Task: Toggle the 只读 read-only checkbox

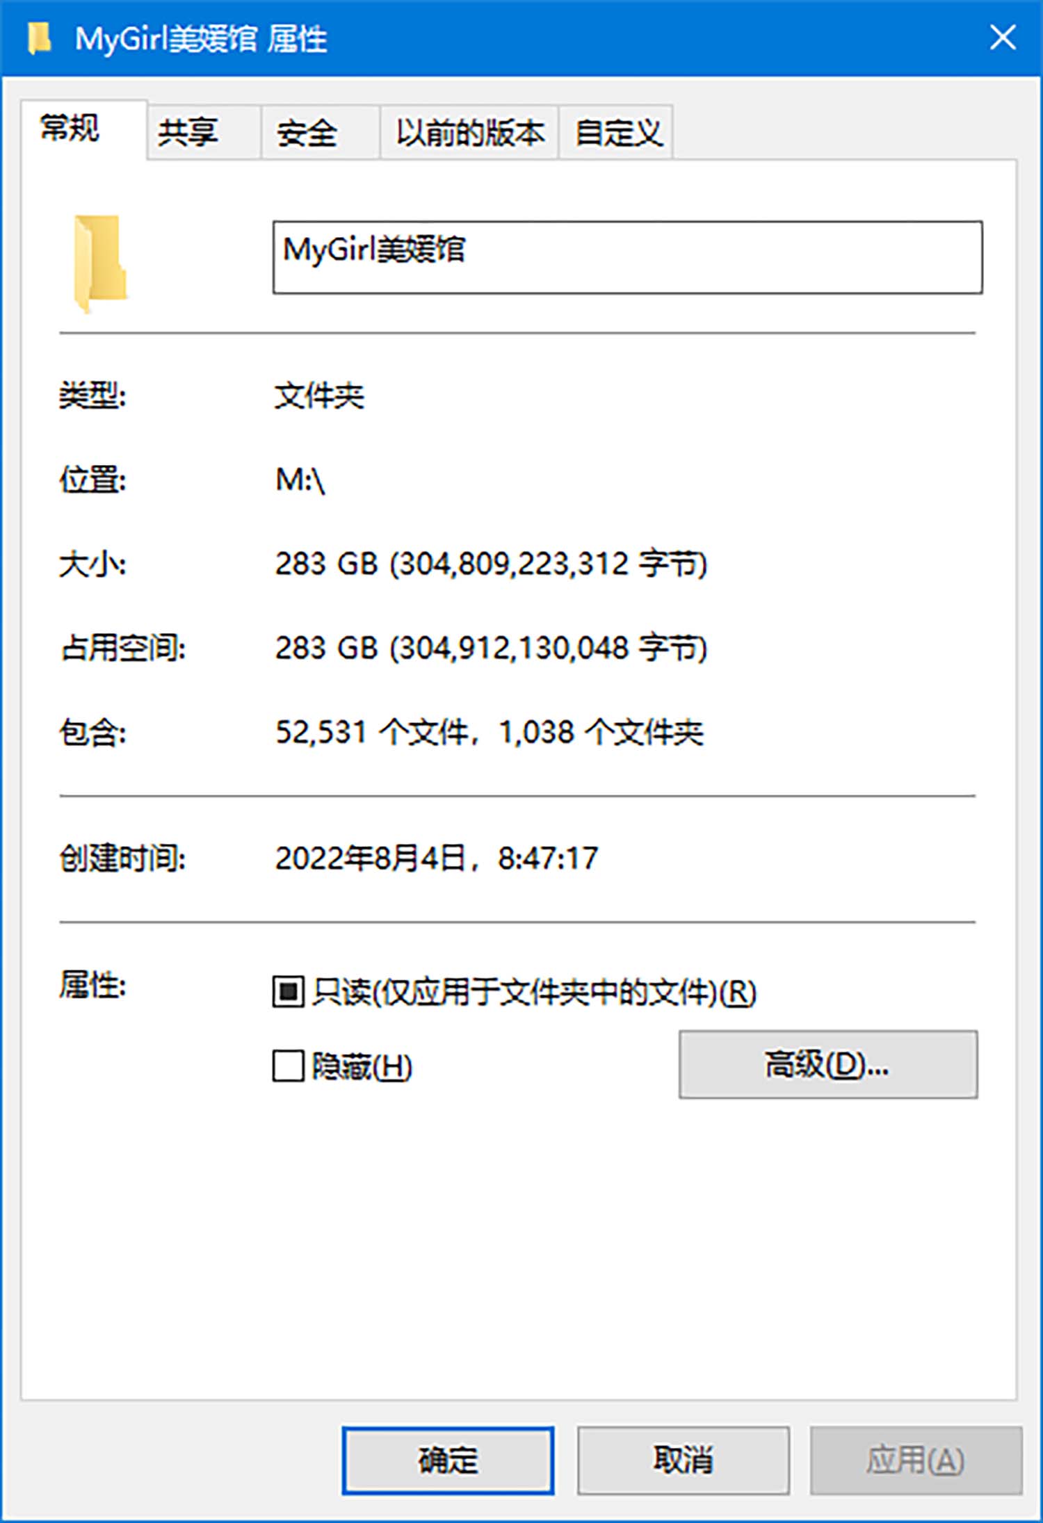Action: pyautogui.click(x=288, y=991)
